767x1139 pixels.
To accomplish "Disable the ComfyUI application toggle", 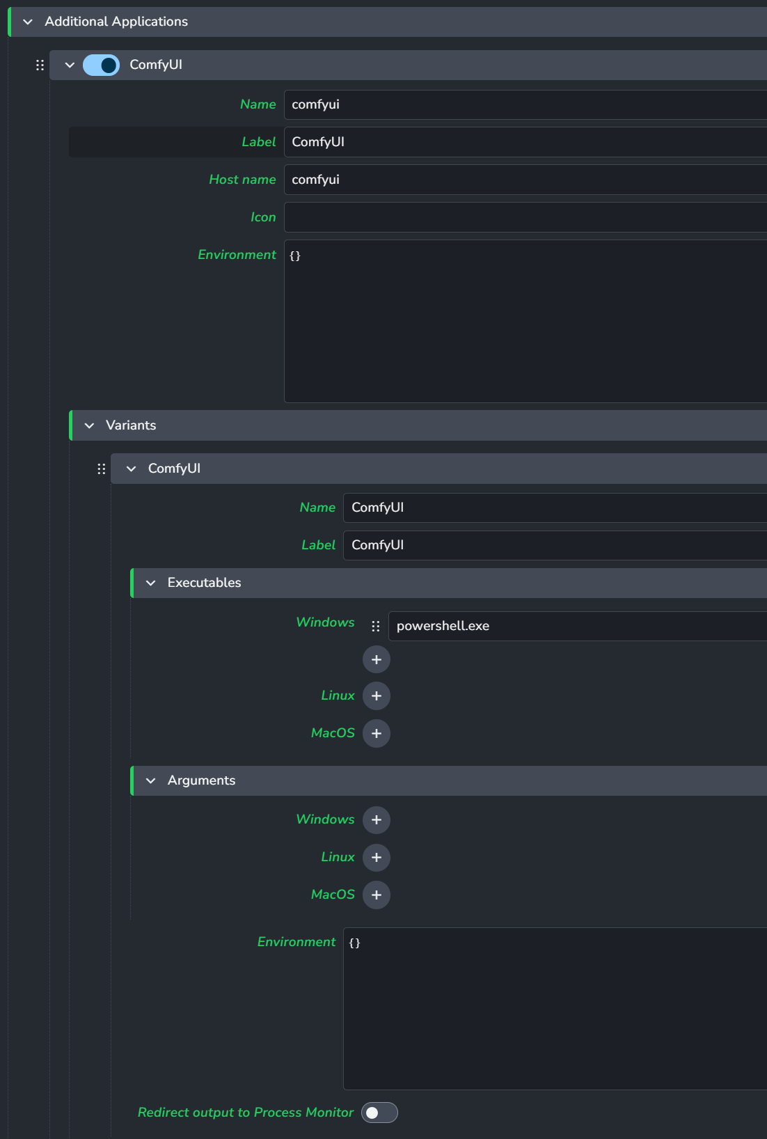I will click(x=101, y=65).
